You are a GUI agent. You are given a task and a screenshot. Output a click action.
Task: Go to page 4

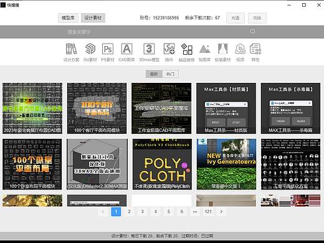156,212
